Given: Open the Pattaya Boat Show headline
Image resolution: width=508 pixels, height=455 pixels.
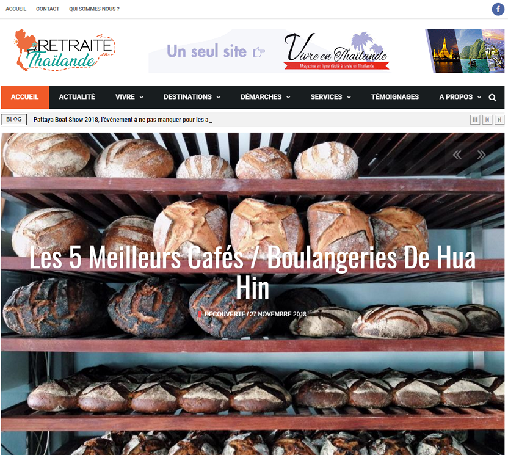Looking at the screenshot, I should coord(123,120).
